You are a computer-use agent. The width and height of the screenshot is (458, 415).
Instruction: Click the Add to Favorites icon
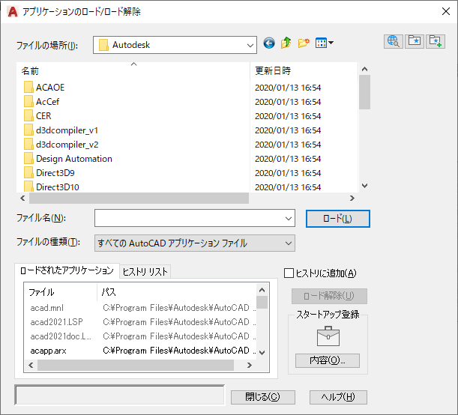(436, 41)
